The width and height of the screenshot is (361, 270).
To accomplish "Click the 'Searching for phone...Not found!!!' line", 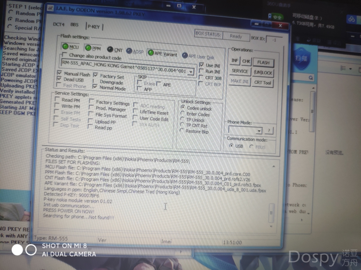I will pyautogui.click(x=78, y=216).
